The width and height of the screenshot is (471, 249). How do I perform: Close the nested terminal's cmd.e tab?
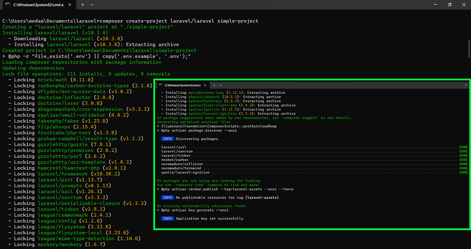point(205,85)
